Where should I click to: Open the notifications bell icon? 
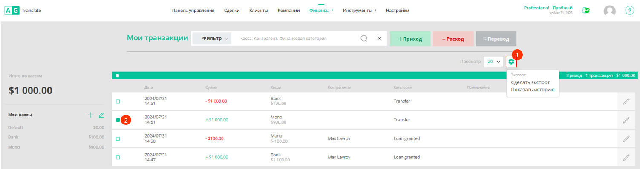coord(586,11)
